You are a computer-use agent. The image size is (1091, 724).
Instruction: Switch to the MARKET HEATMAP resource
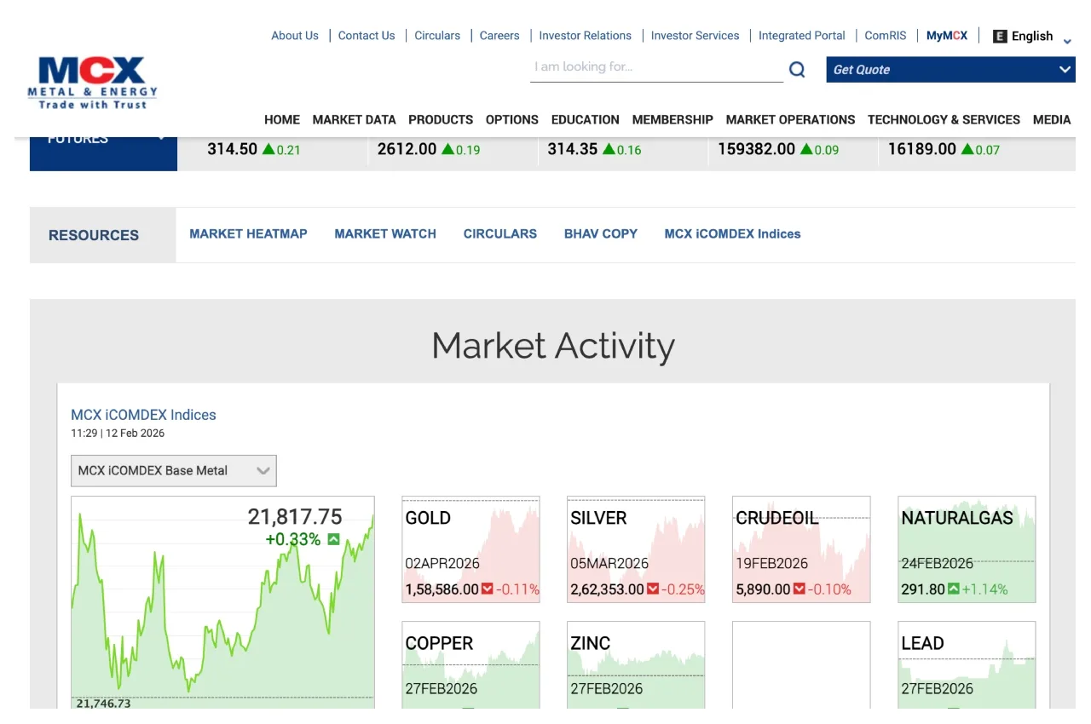[248, 233]
